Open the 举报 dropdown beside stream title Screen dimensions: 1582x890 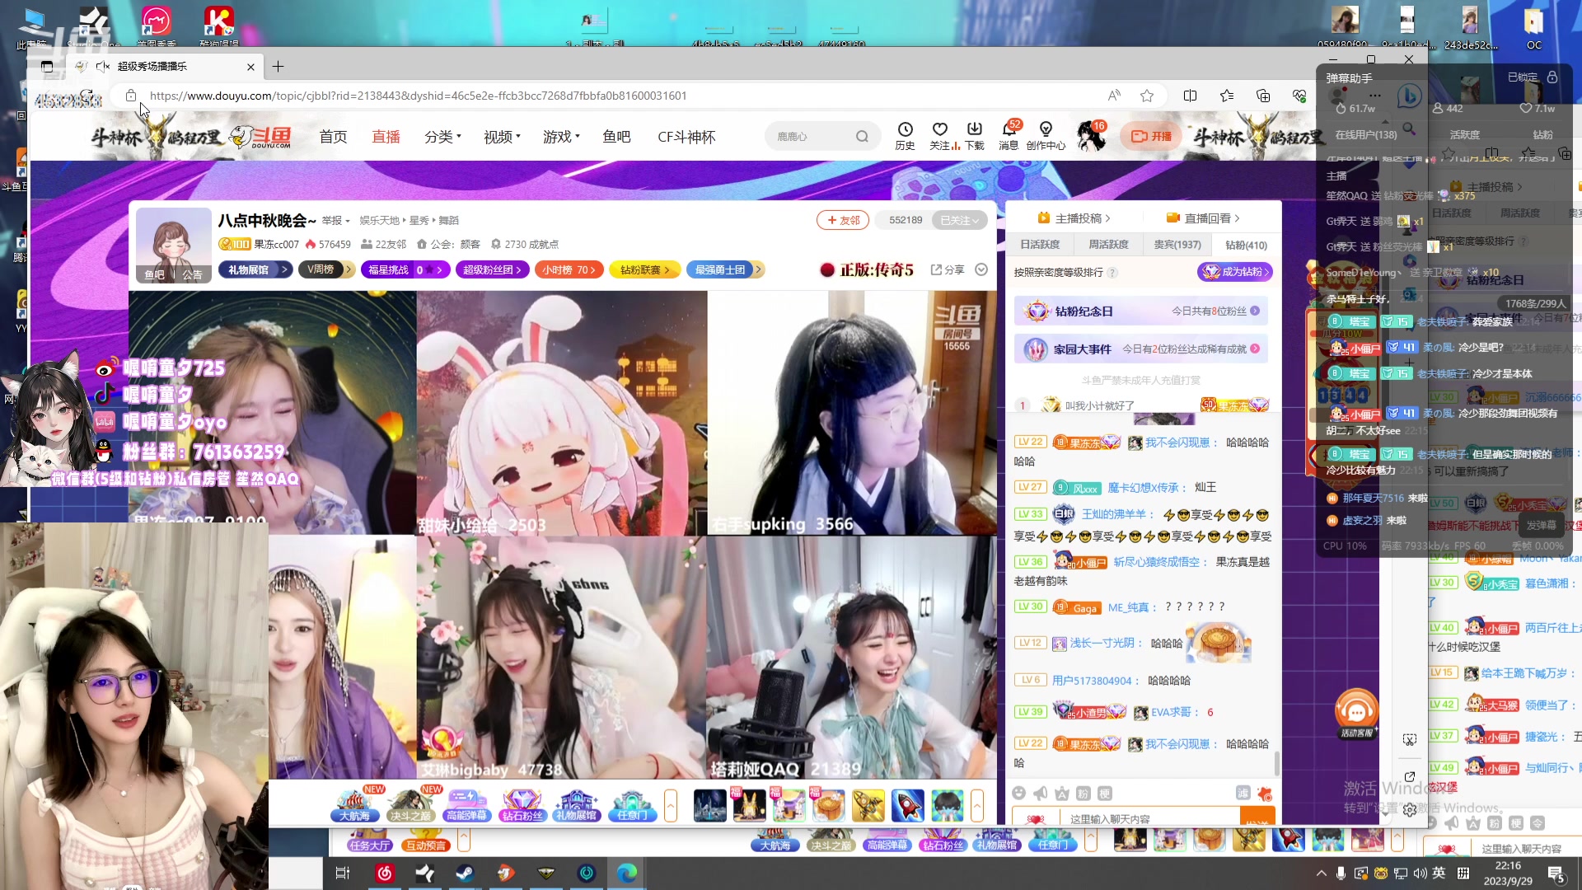336,221
